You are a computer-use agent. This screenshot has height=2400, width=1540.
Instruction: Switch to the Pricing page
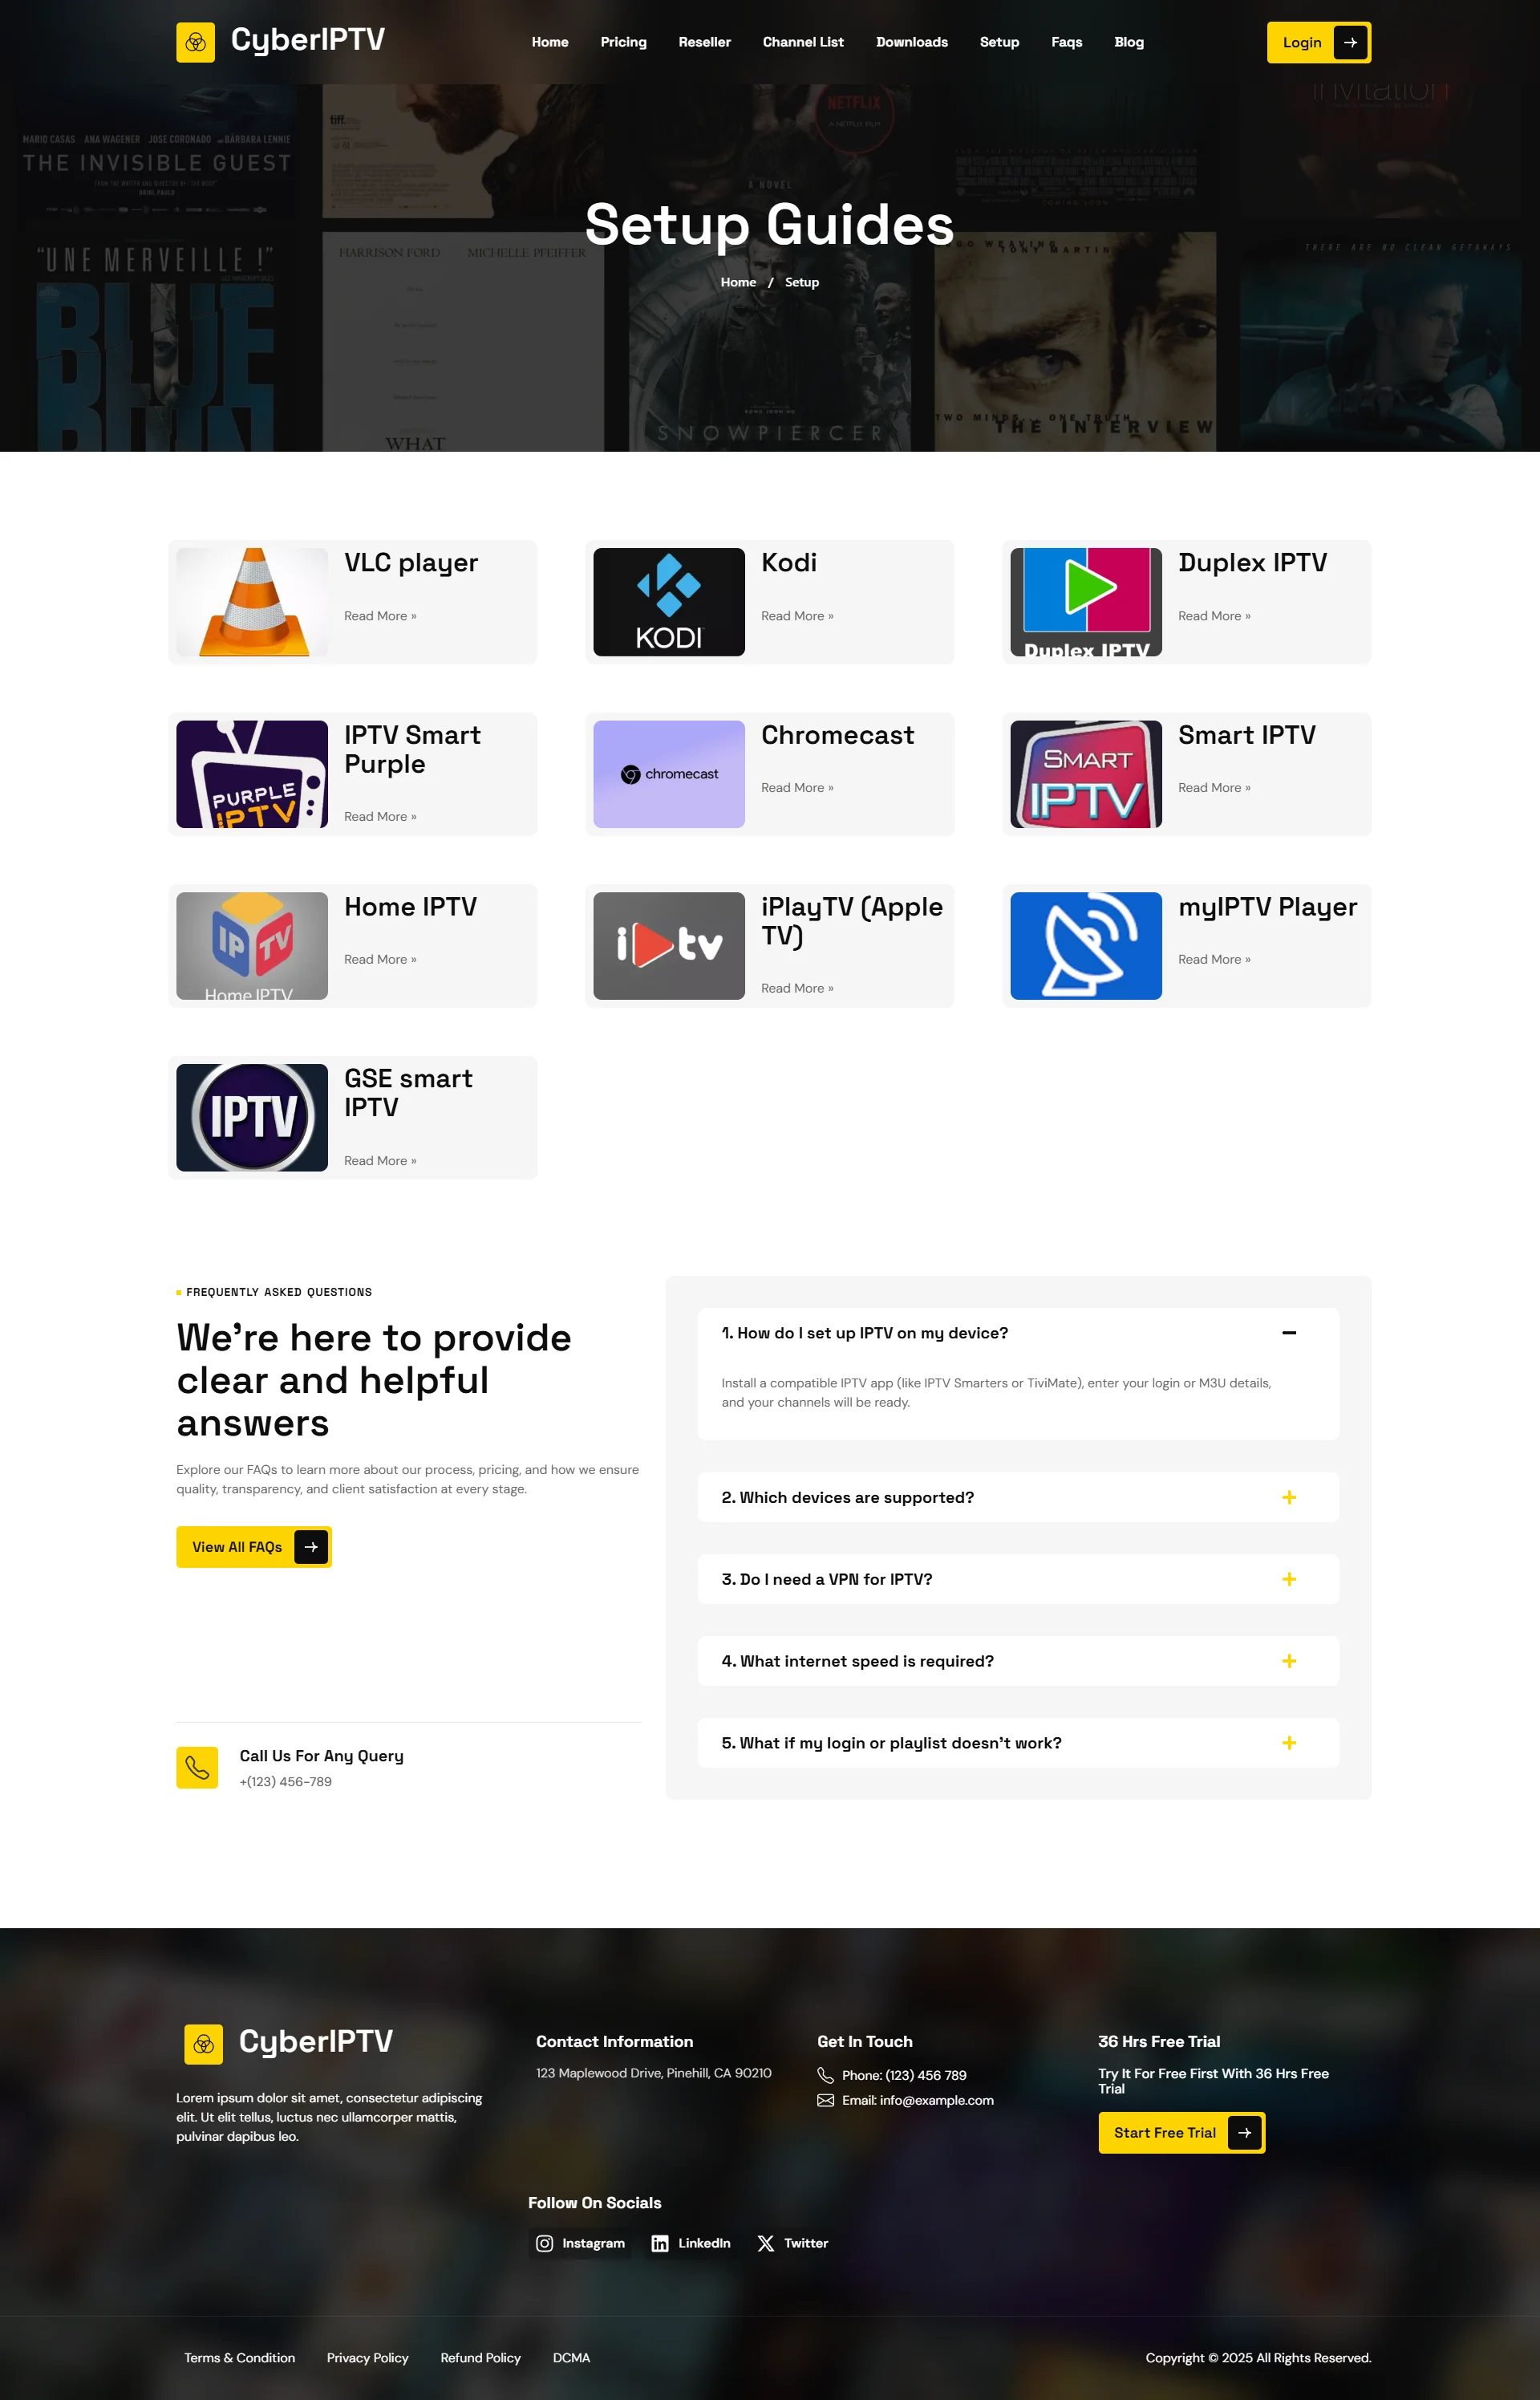point(623,42)
